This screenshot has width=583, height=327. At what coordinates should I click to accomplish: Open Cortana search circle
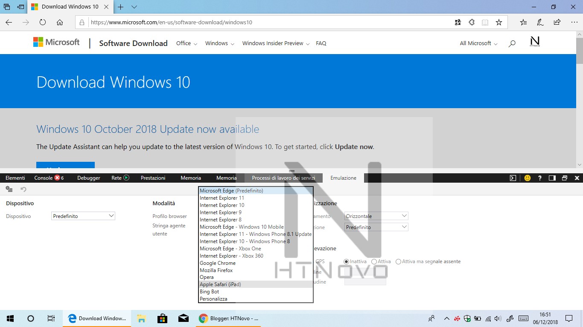coord(31,318)
